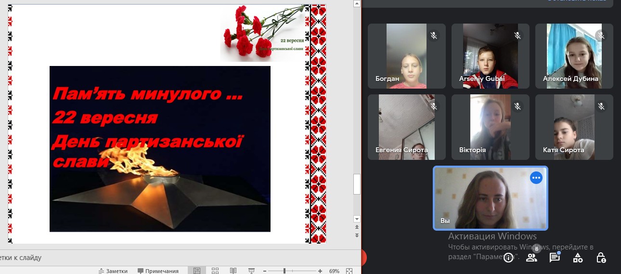
Task: Switch PowerPoint to Reading view
Action: tap(233, 271)
